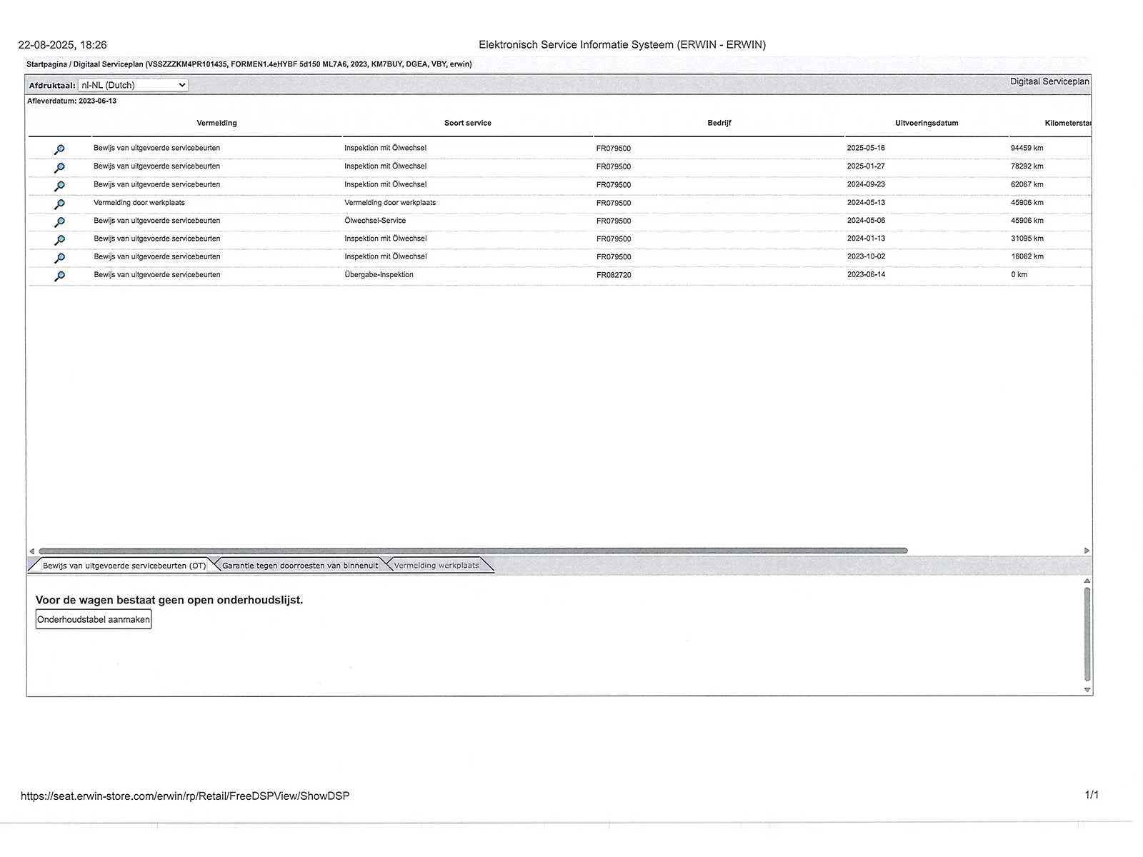The image size is (1143, 857).
Task: Click the lower panel's scroll down arrow
Action: pos(1087,690)
